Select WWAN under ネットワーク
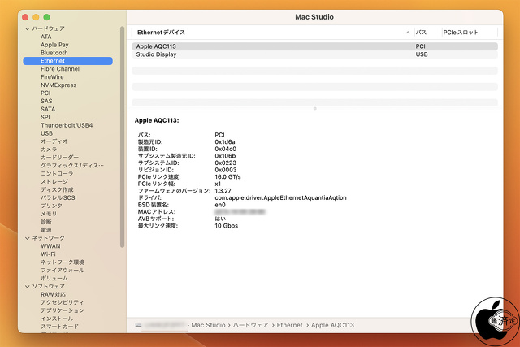520x347 pixels. [50, 246]
